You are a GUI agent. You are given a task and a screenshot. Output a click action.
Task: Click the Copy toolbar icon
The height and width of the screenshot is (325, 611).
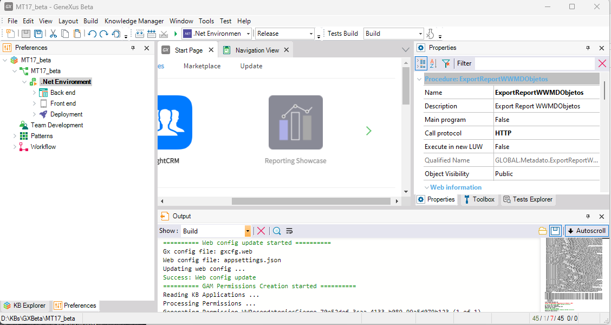click(65, 34)
